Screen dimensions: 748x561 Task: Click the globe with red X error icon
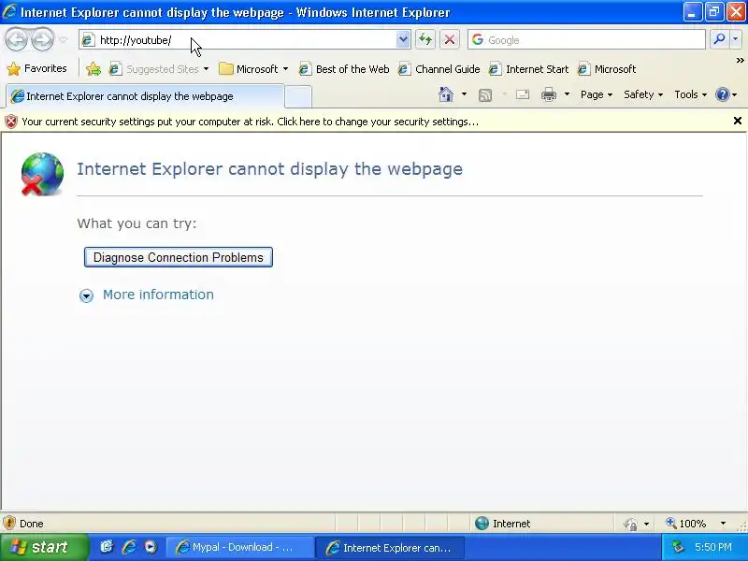[42, 174]
